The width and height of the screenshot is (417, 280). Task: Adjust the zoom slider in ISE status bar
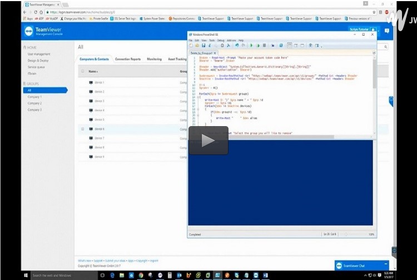(x=346, y=234)
